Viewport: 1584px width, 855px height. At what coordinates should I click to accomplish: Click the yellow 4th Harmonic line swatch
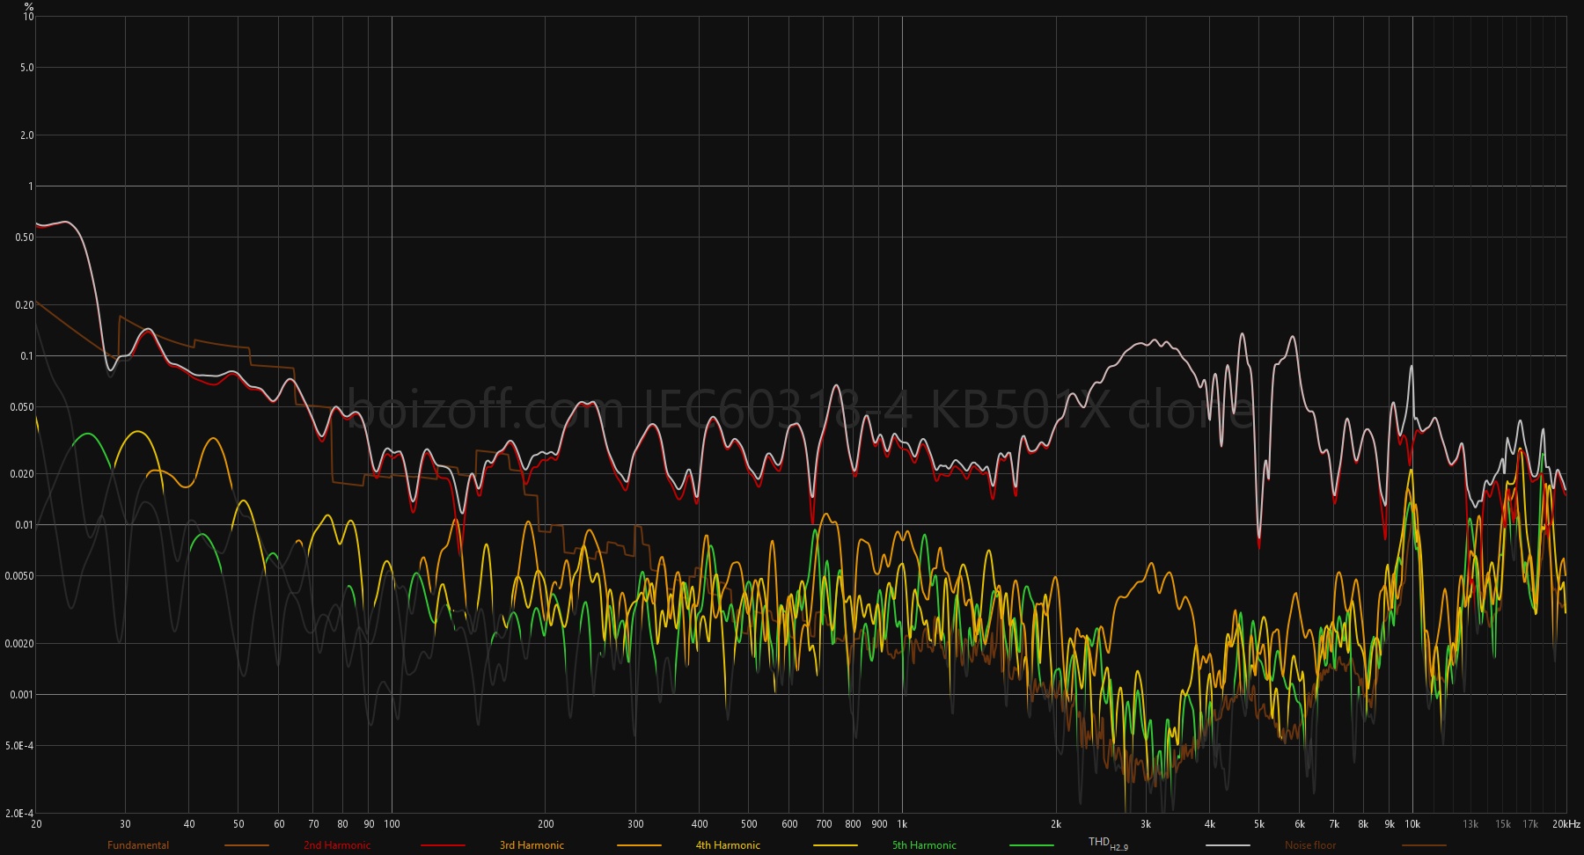coord(835,845)
